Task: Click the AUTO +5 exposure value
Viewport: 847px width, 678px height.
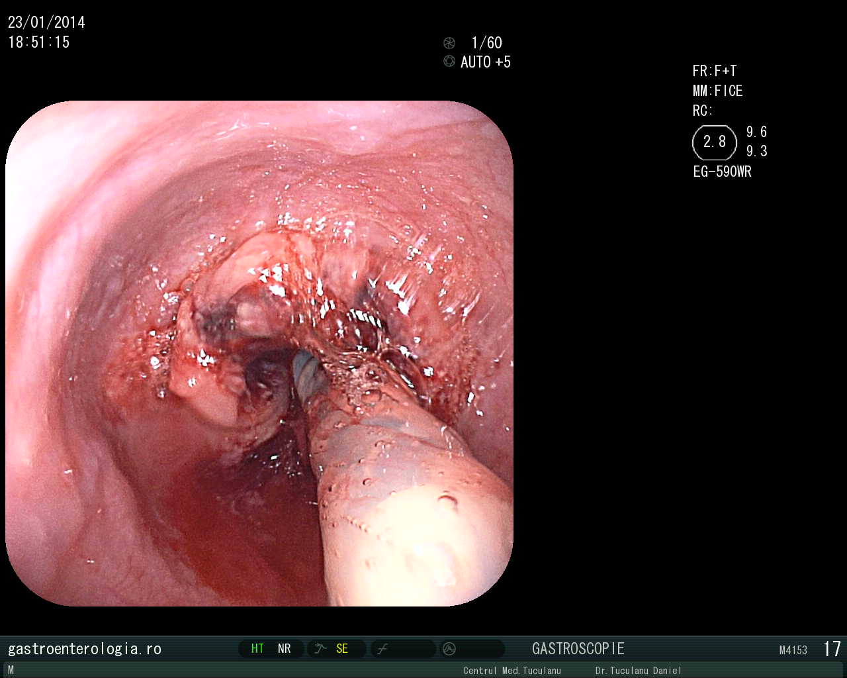Action: (486, 62)
